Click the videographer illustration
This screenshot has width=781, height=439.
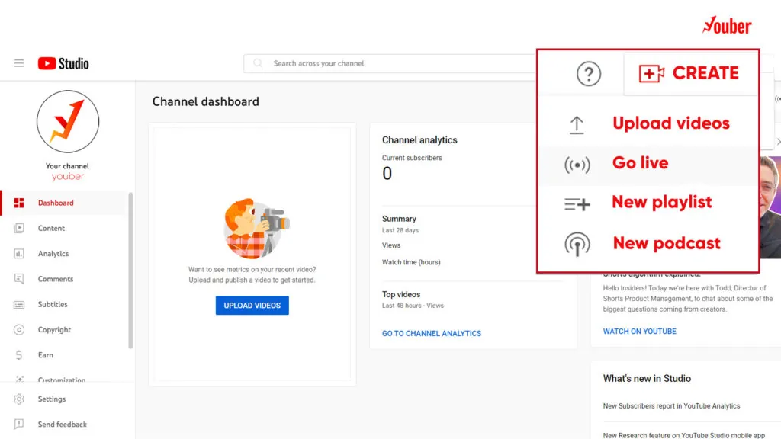[255, 229]
